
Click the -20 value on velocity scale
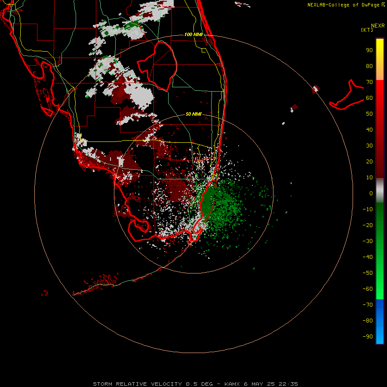pos(368,225)
